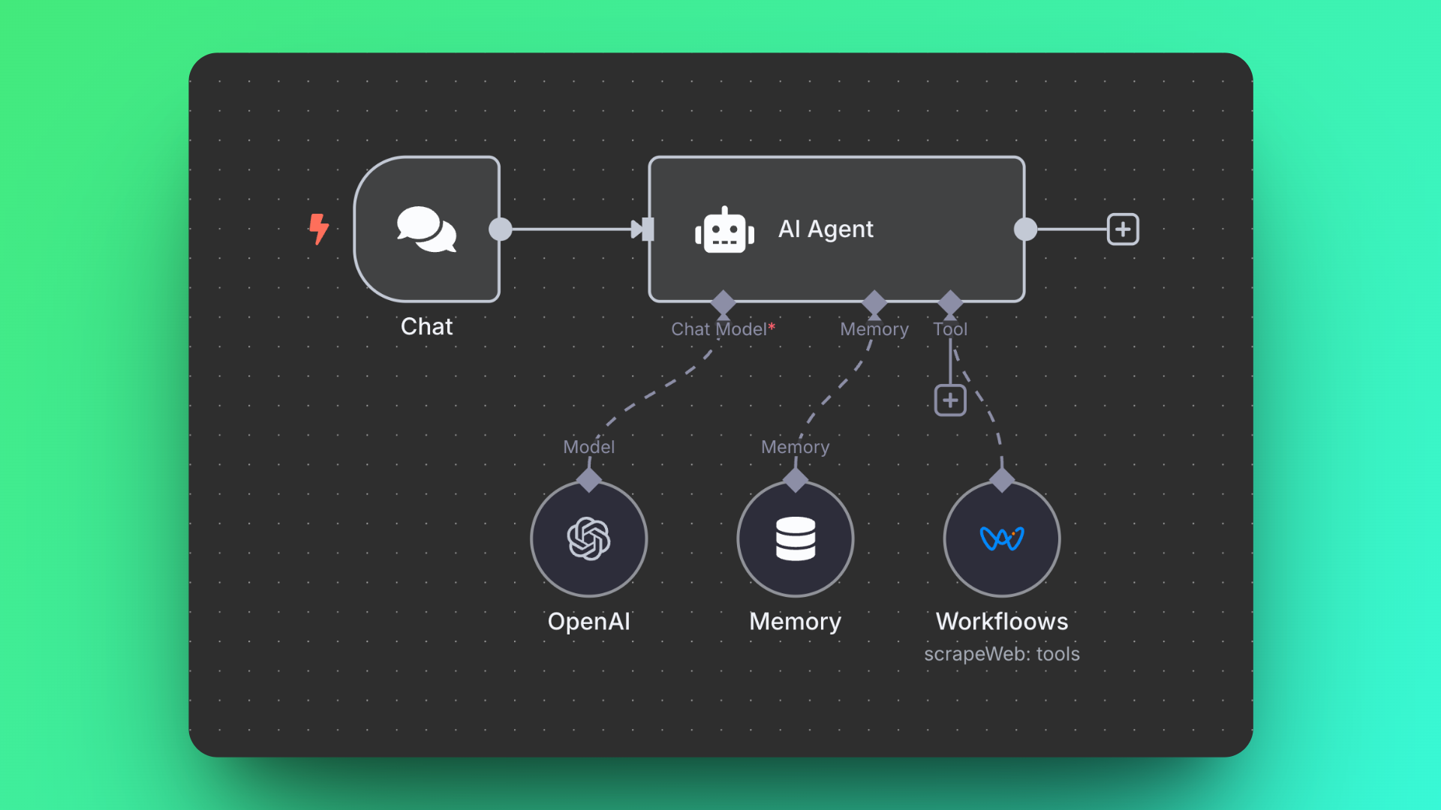Click the AI Agent output connector

click(1025, 229)
